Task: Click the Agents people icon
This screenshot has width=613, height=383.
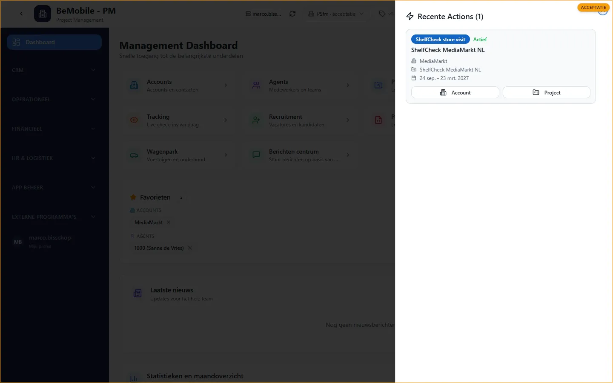Action: tap(256, 85)
